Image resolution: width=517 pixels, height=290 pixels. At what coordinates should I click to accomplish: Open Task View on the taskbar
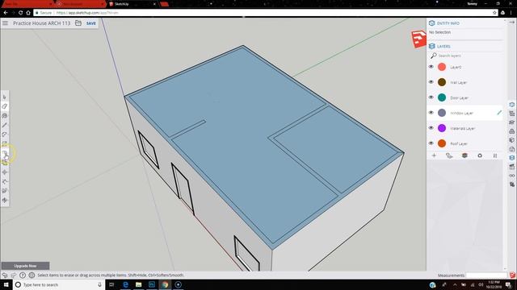click(111, 284)
